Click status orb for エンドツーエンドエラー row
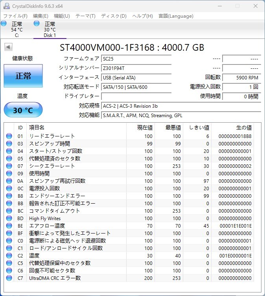Image resolution: width=265 pixels, height=296 pixels. pos(9,196)
